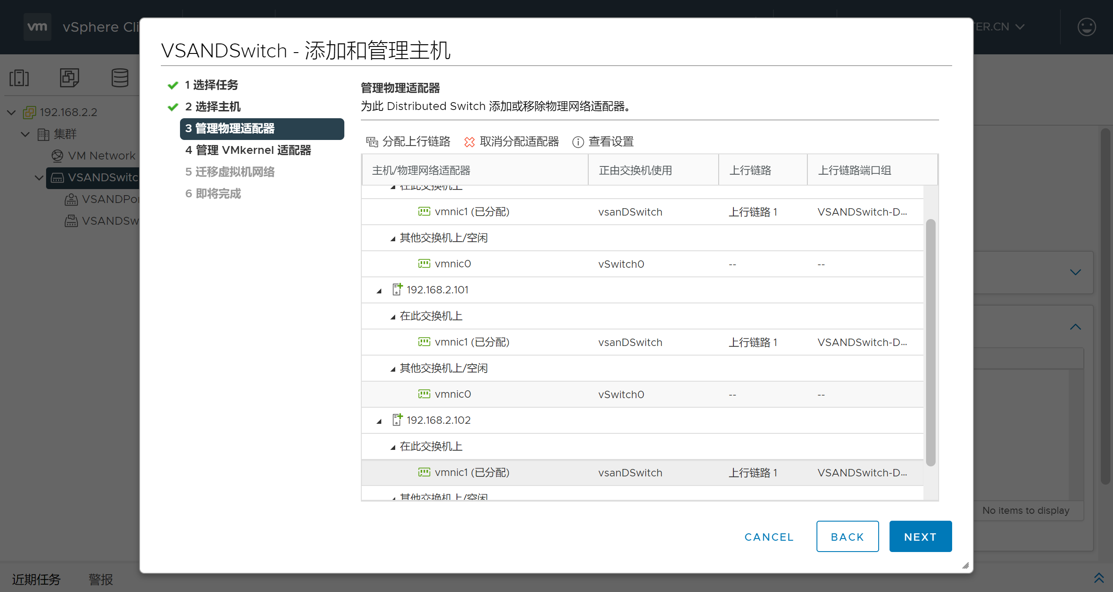Open the Hosts and Clusters inventory icon

[x=19, y=78]
